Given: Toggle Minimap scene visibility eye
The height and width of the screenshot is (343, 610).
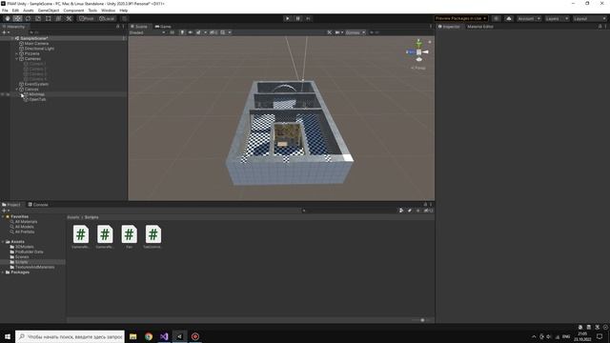Looking at the screenshot, I should (3, 94).
